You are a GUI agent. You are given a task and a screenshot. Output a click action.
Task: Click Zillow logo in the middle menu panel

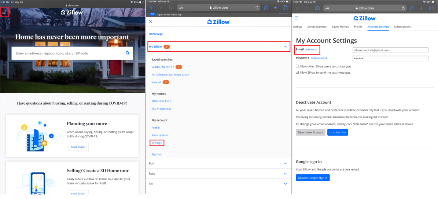(219, 22)
